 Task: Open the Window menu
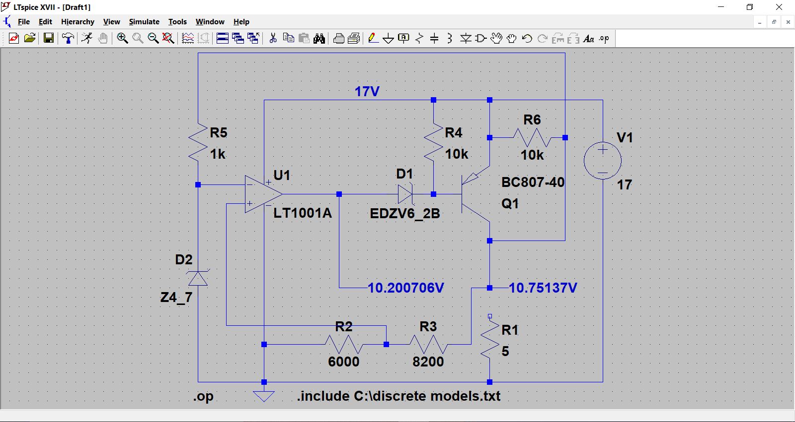pos(210,22)
